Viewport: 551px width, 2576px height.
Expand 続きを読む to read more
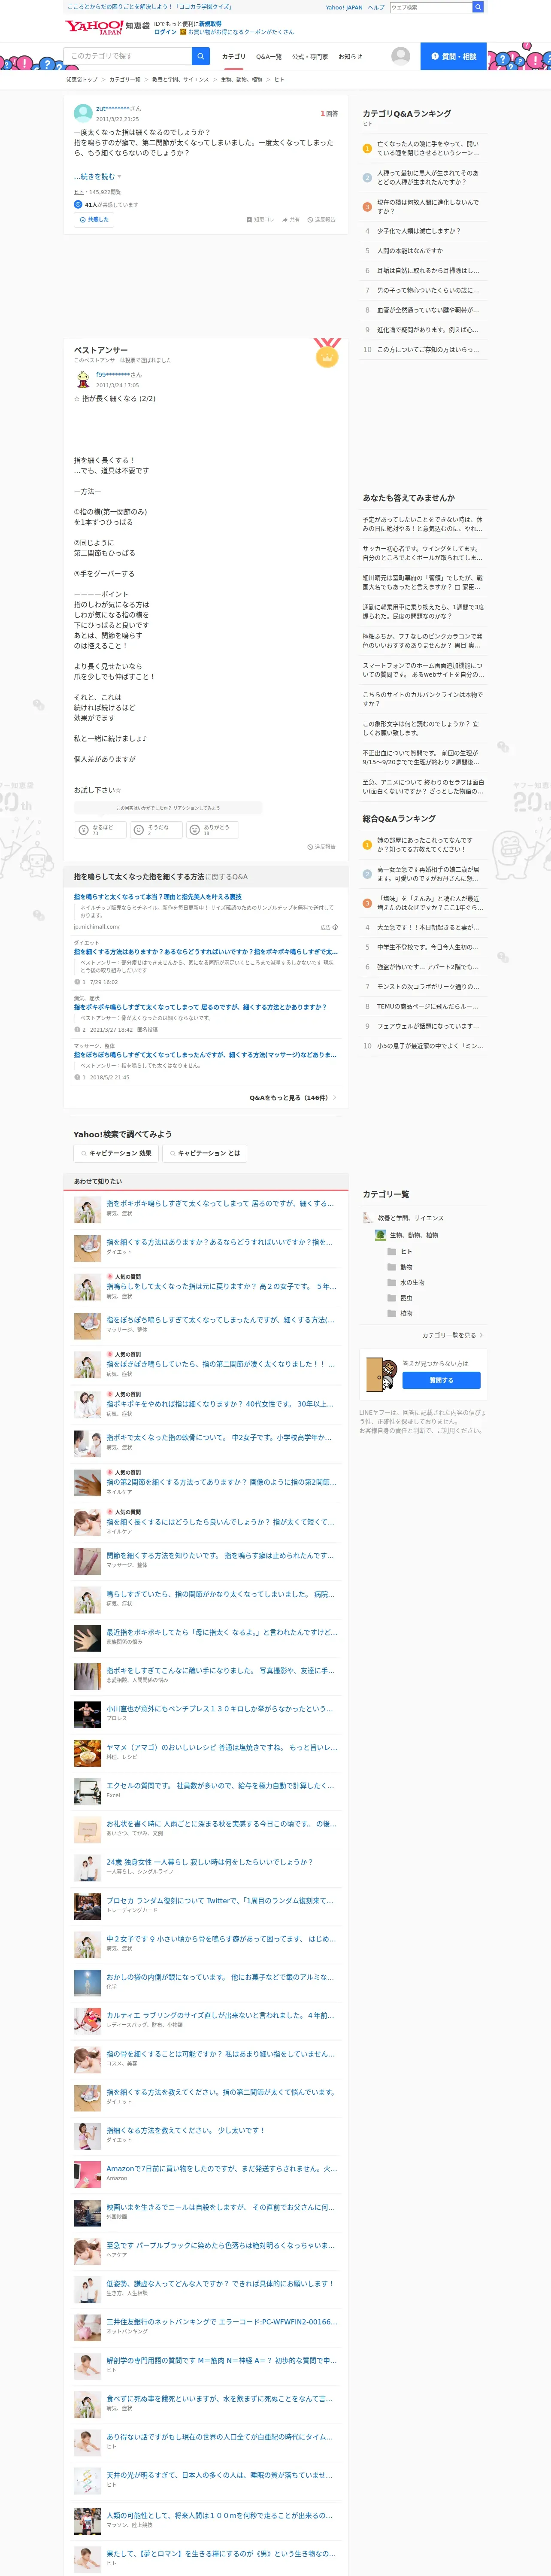coord(98,176)
